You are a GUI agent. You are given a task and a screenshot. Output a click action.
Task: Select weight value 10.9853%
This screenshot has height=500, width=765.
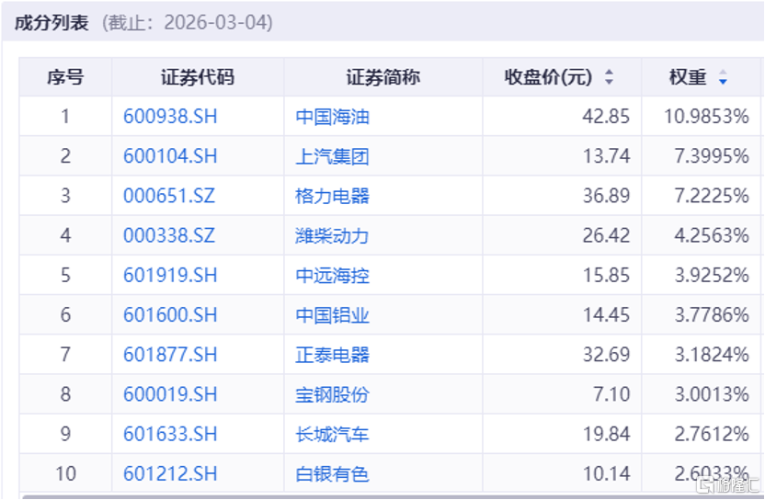click(706, 117)
